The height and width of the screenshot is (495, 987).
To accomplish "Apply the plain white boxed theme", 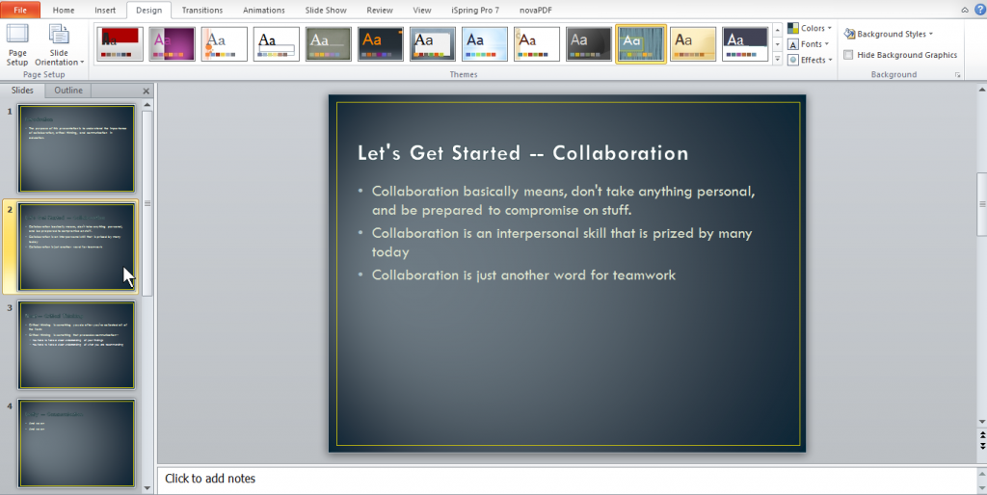I will tap(277, 44).
